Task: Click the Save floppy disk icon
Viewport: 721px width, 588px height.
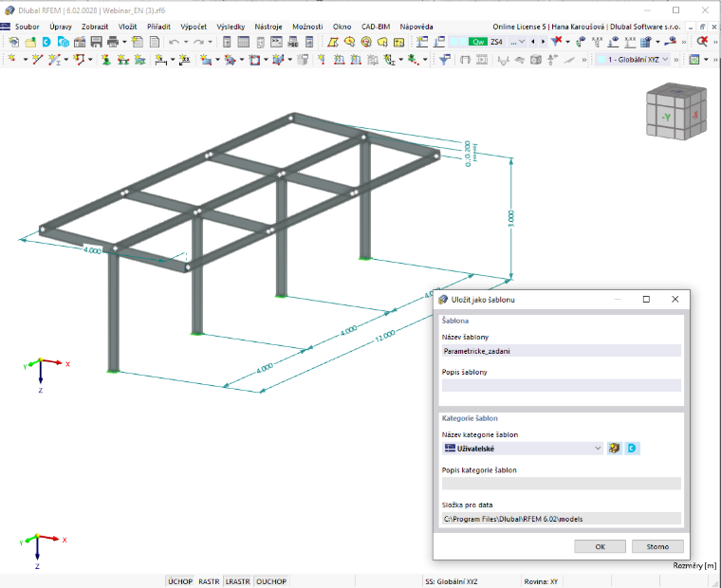Action: 96,42
